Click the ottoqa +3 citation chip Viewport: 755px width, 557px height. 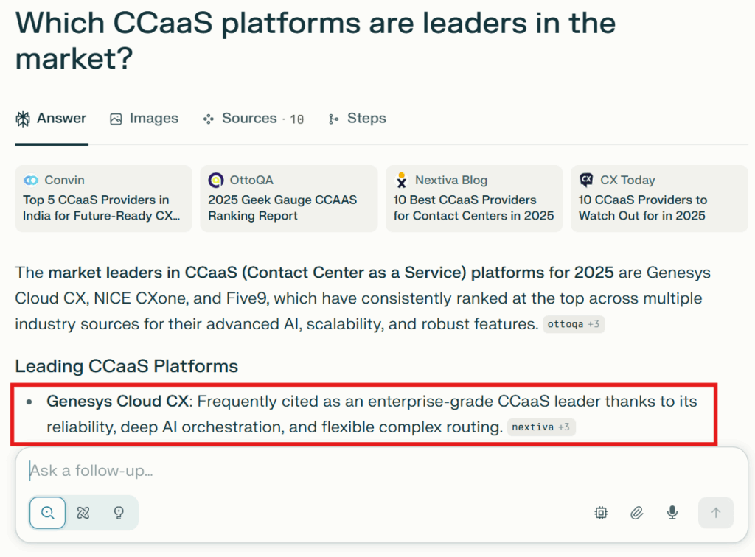[574, 324]
